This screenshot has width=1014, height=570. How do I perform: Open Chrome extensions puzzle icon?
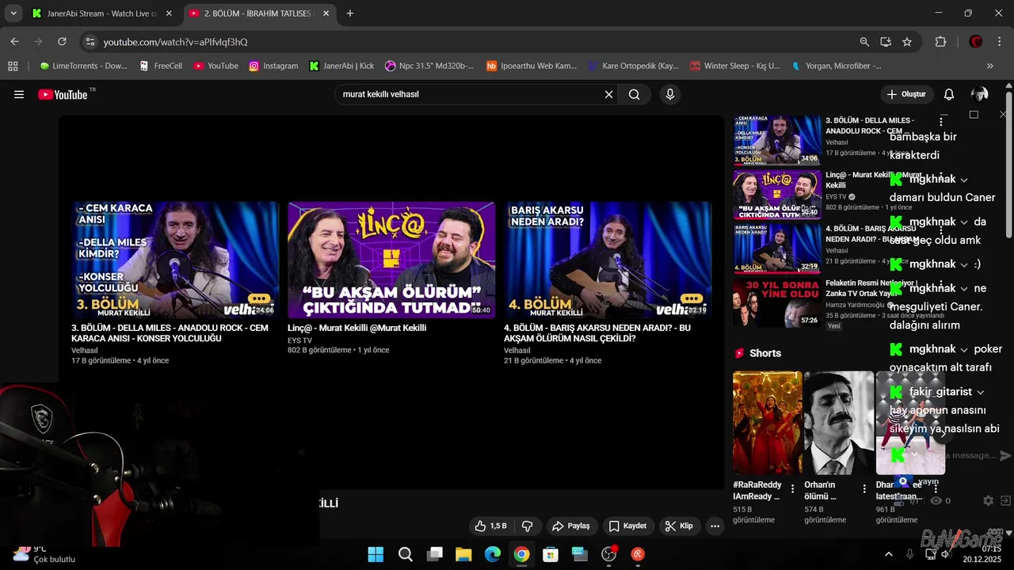[x=941, y=42]
